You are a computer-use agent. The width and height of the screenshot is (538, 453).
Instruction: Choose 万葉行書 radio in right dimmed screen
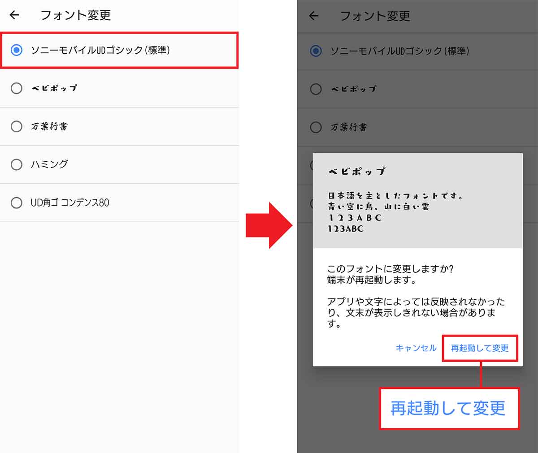pyautogui.click(x=316, y=127)
